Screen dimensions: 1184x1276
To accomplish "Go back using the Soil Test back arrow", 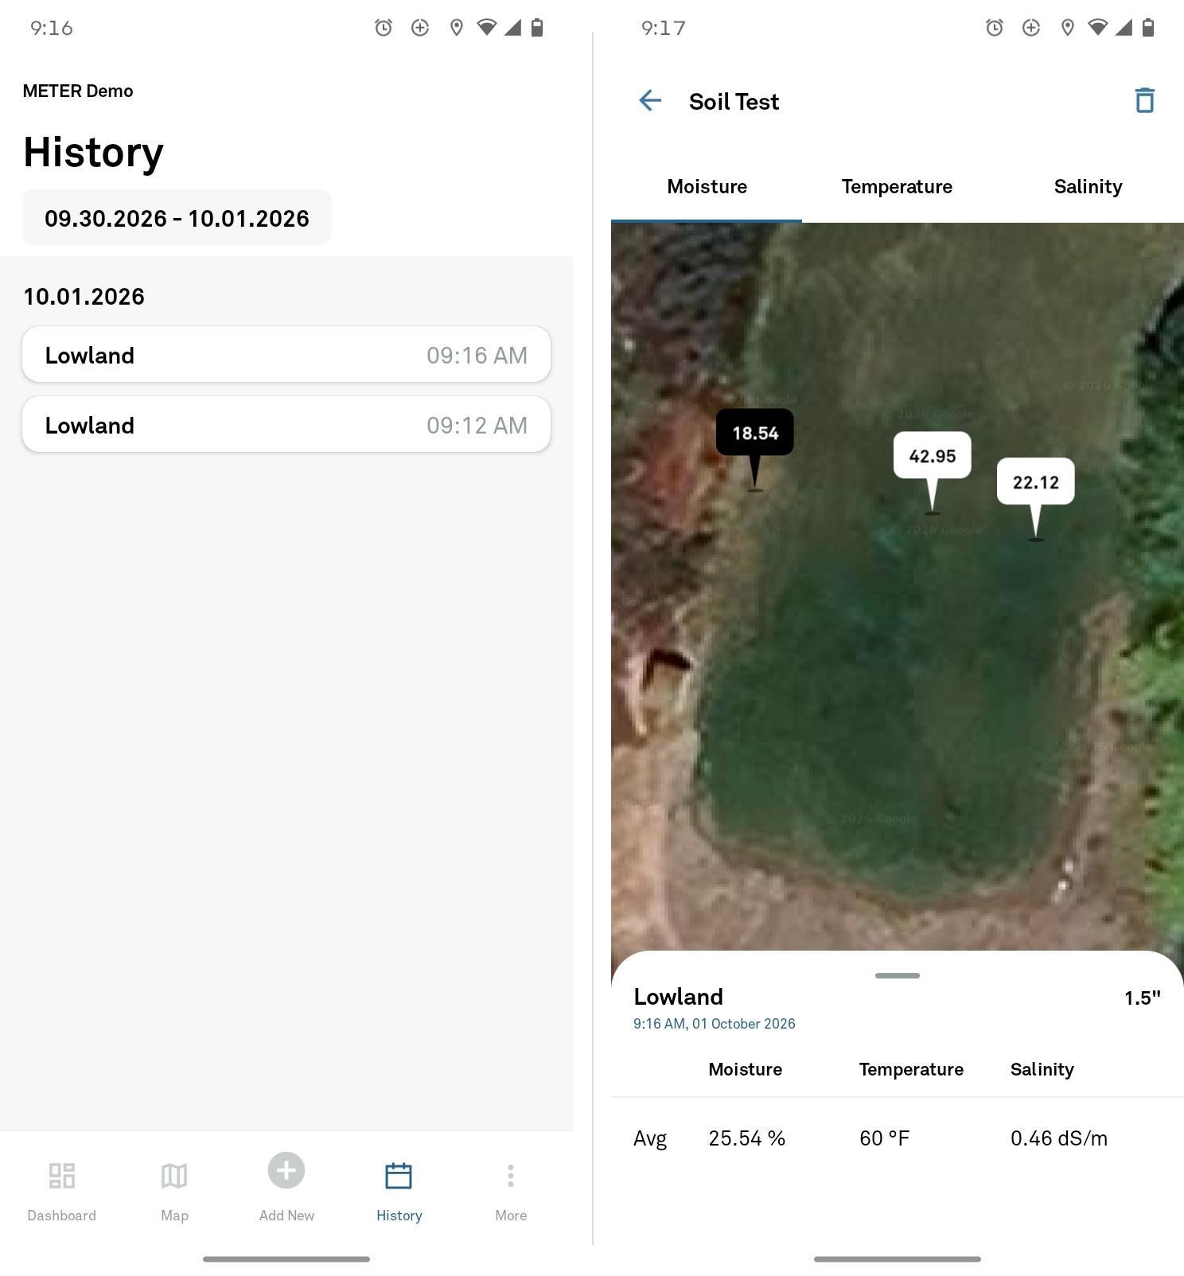I will (x=650, y=101).
